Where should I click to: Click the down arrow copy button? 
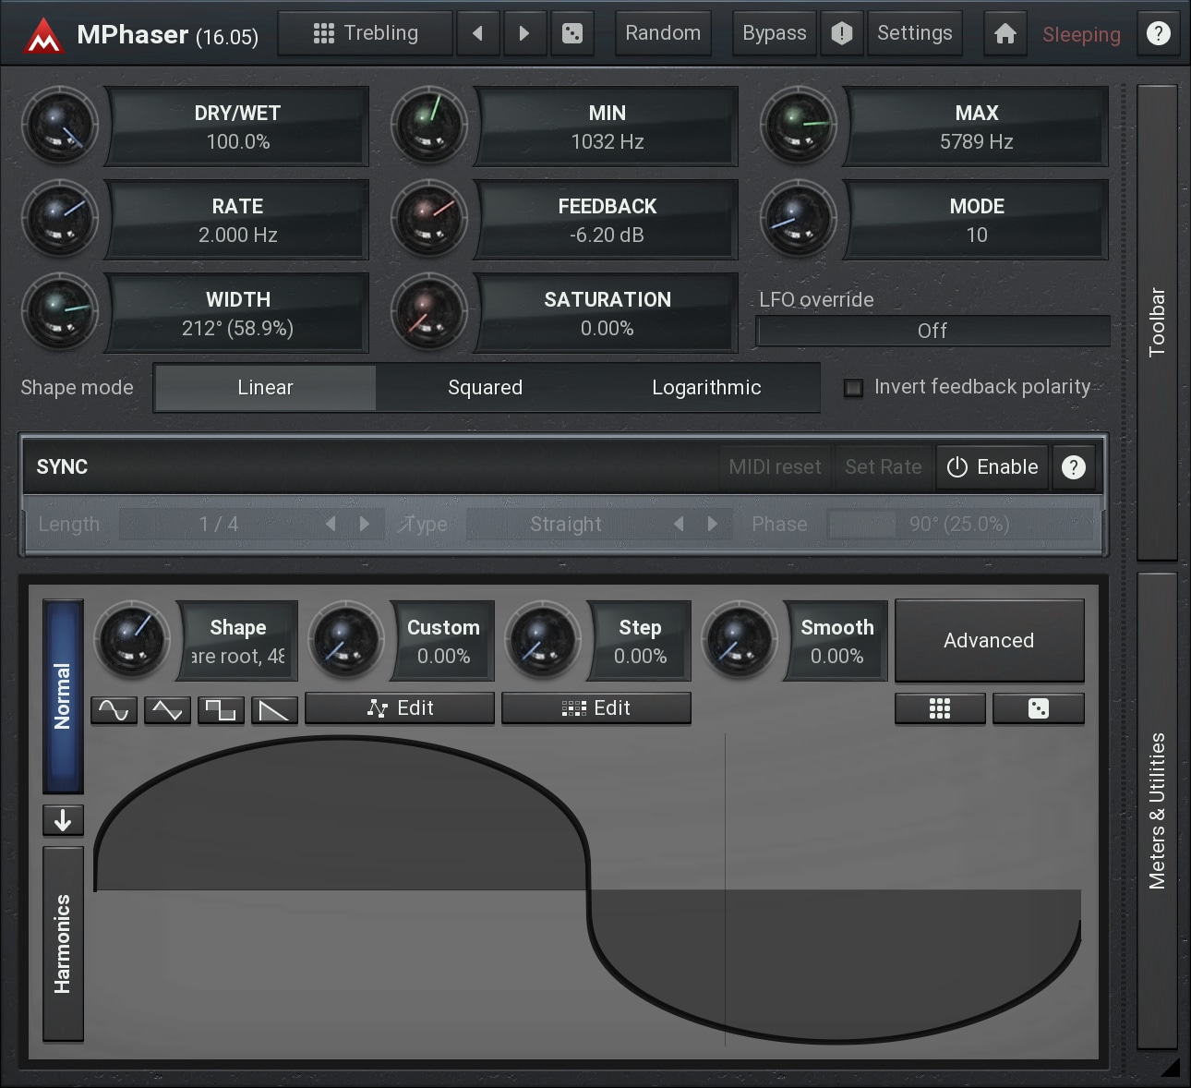click(63, 820)
